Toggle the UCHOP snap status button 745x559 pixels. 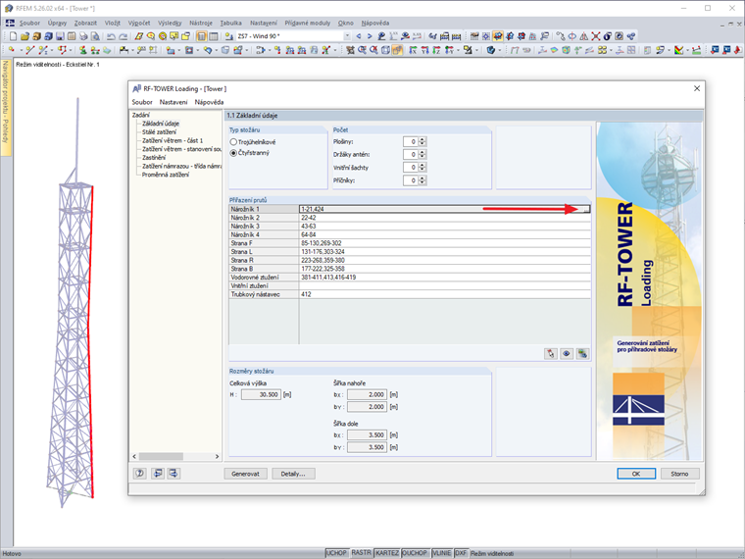point(336,553)
